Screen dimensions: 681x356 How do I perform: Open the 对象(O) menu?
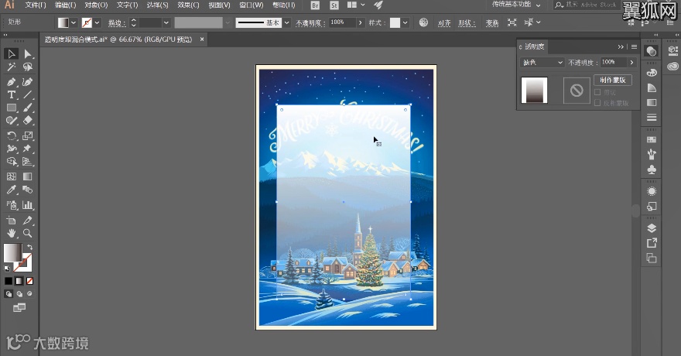96,5
